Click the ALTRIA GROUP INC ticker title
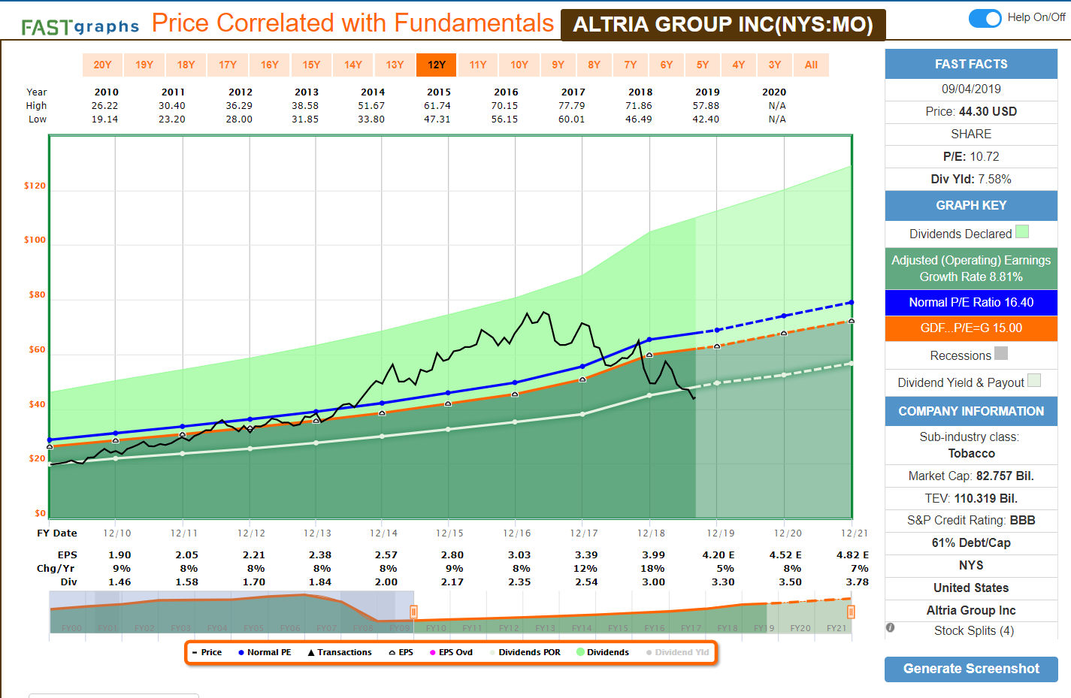 (x=723, y=25)
